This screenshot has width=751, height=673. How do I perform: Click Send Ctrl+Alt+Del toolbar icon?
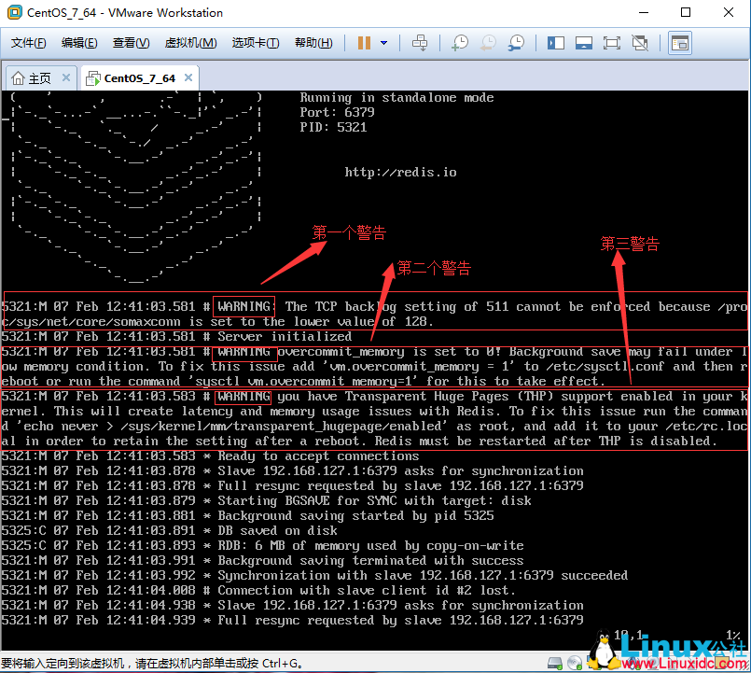[420, 43]
